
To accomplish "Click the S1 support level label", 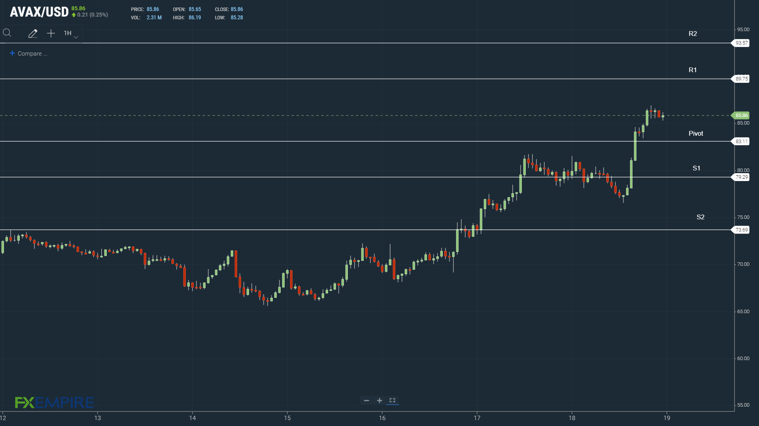I will (697, 168).
